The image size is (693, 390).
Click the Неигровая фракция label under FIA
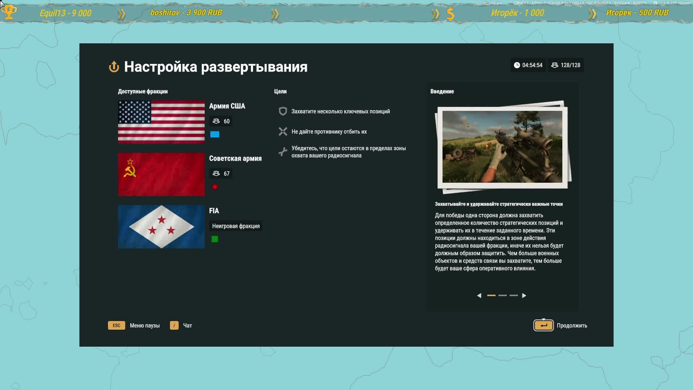[236, 226]
